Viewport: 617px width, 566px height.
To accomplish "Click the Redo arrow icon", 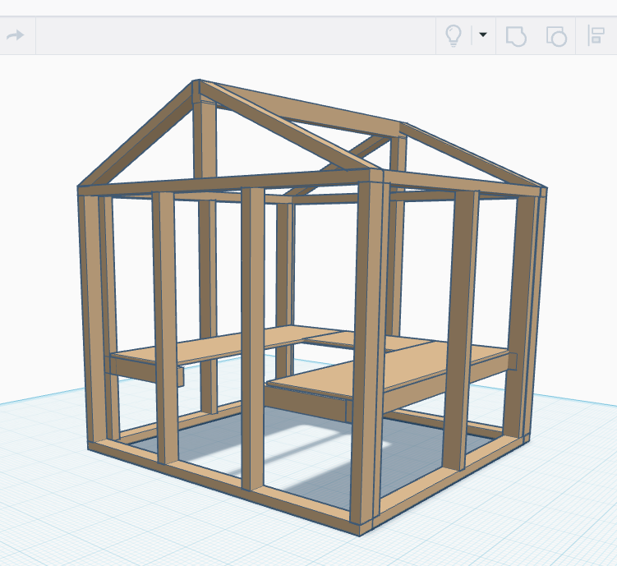I will coord(15,36).
